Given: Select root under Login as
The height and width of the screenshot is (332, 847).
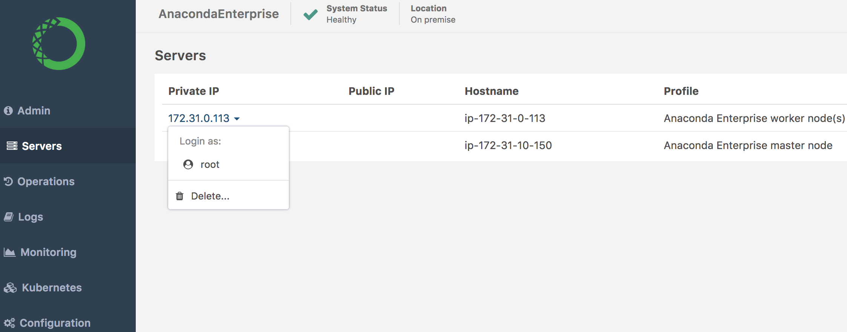Looking at the screenshot, I should coord(210,164).
